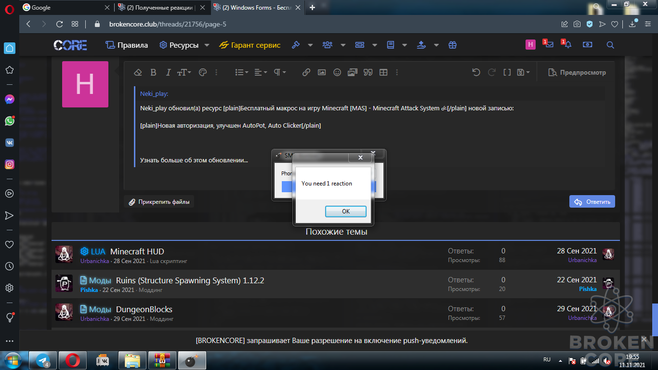Click Прикрепить файлы attach button
Screen dimensions: 658x370
[159, 202]
